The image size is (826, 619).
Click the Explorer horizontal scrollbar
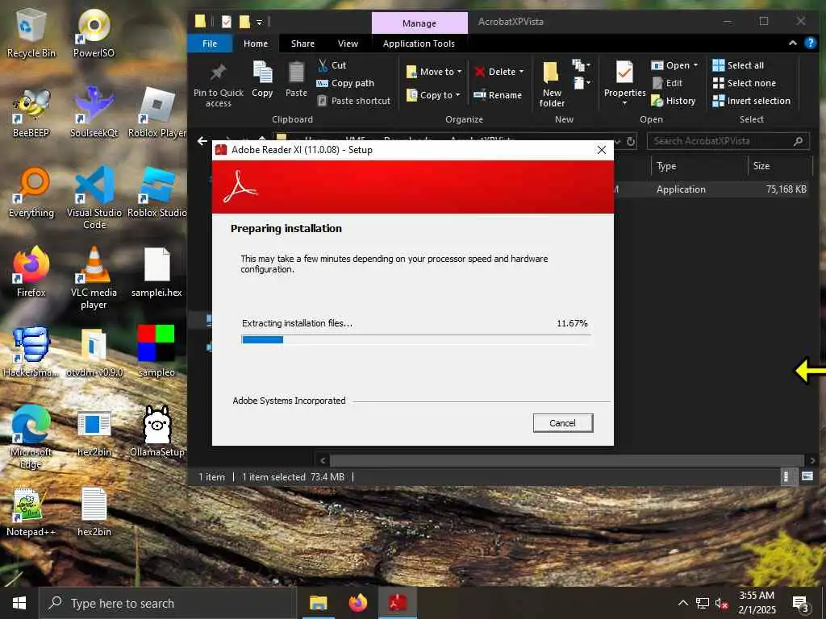pyautogui.click(x=567, y=460)
